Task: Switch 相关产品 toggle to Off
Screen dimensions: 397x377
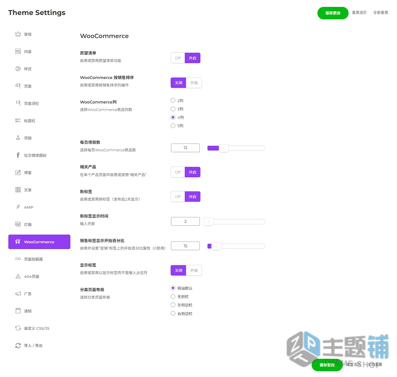Action: coord(178,172)
